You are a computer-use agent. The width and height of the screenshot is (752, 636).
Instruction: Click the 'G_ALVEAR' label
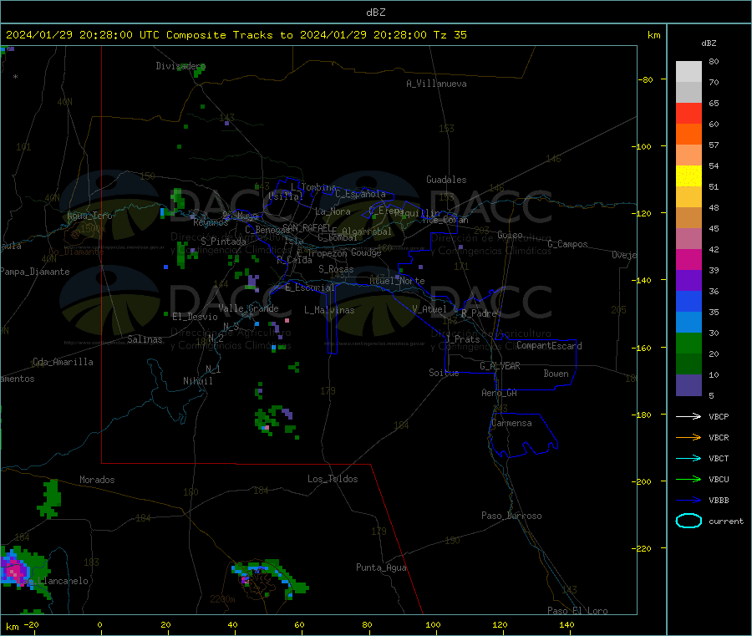tap(500, 366)
